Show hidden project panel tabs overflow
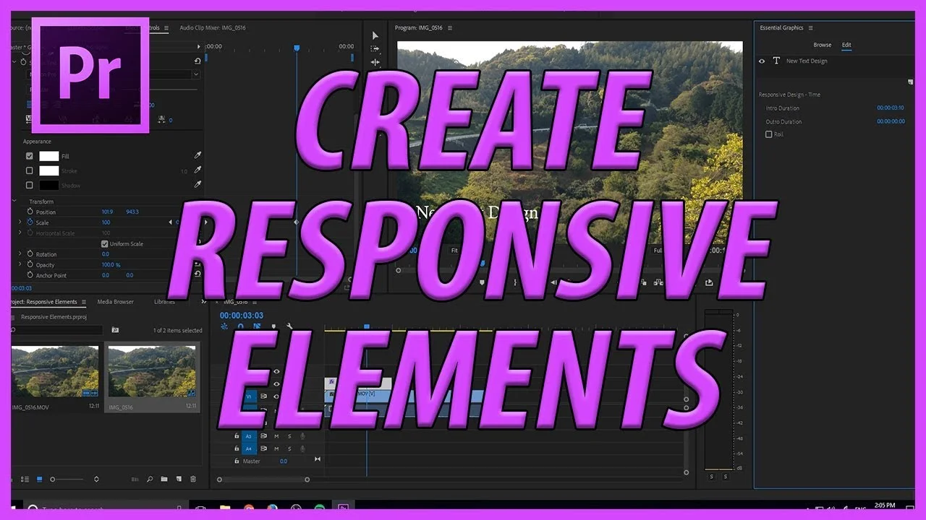This screenshot has height=520, width=926. pos(203,302)
